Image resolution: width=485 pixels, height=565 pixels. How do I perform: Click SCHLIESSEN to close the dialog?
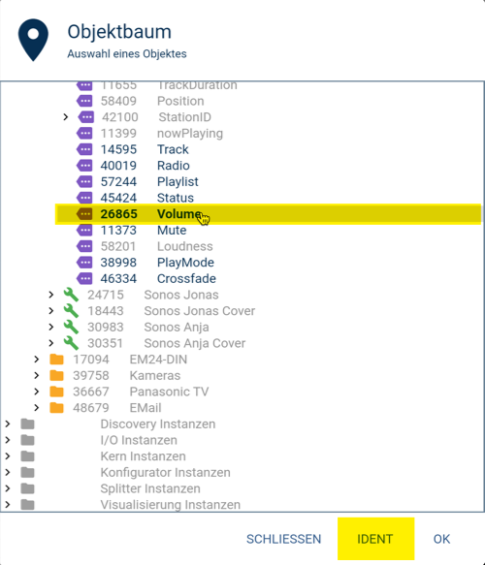[x=283, y=539]
